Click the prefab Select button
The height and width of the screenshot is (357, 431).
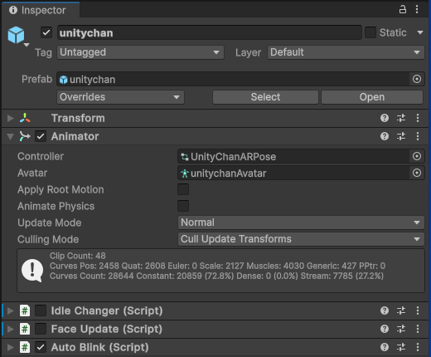tap(265, 97)
